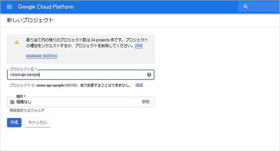Click the yellow warning triangle icon
The width and height of the screenshot is (280, 151).
tap(16, 42)
